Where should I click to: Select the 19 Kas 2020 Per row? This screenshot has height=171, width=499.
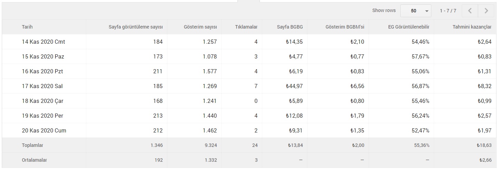coord(249,116)
